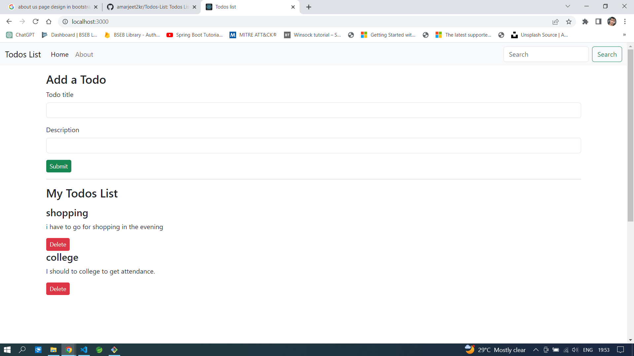Image resolution: width=634 pixels, height=356 pixels.
Task: Click Home in navbar
Action: click(x=60, y=54)
